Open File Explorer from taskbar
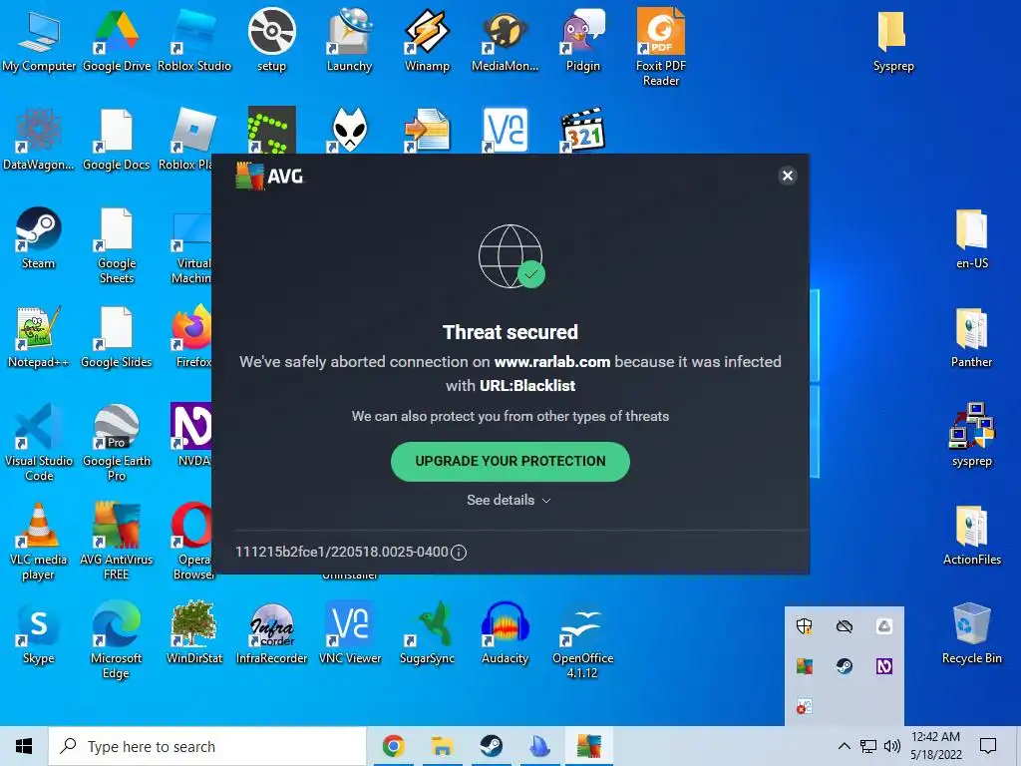This screenshot has height=766, width=1021. [x=442, y=746]
